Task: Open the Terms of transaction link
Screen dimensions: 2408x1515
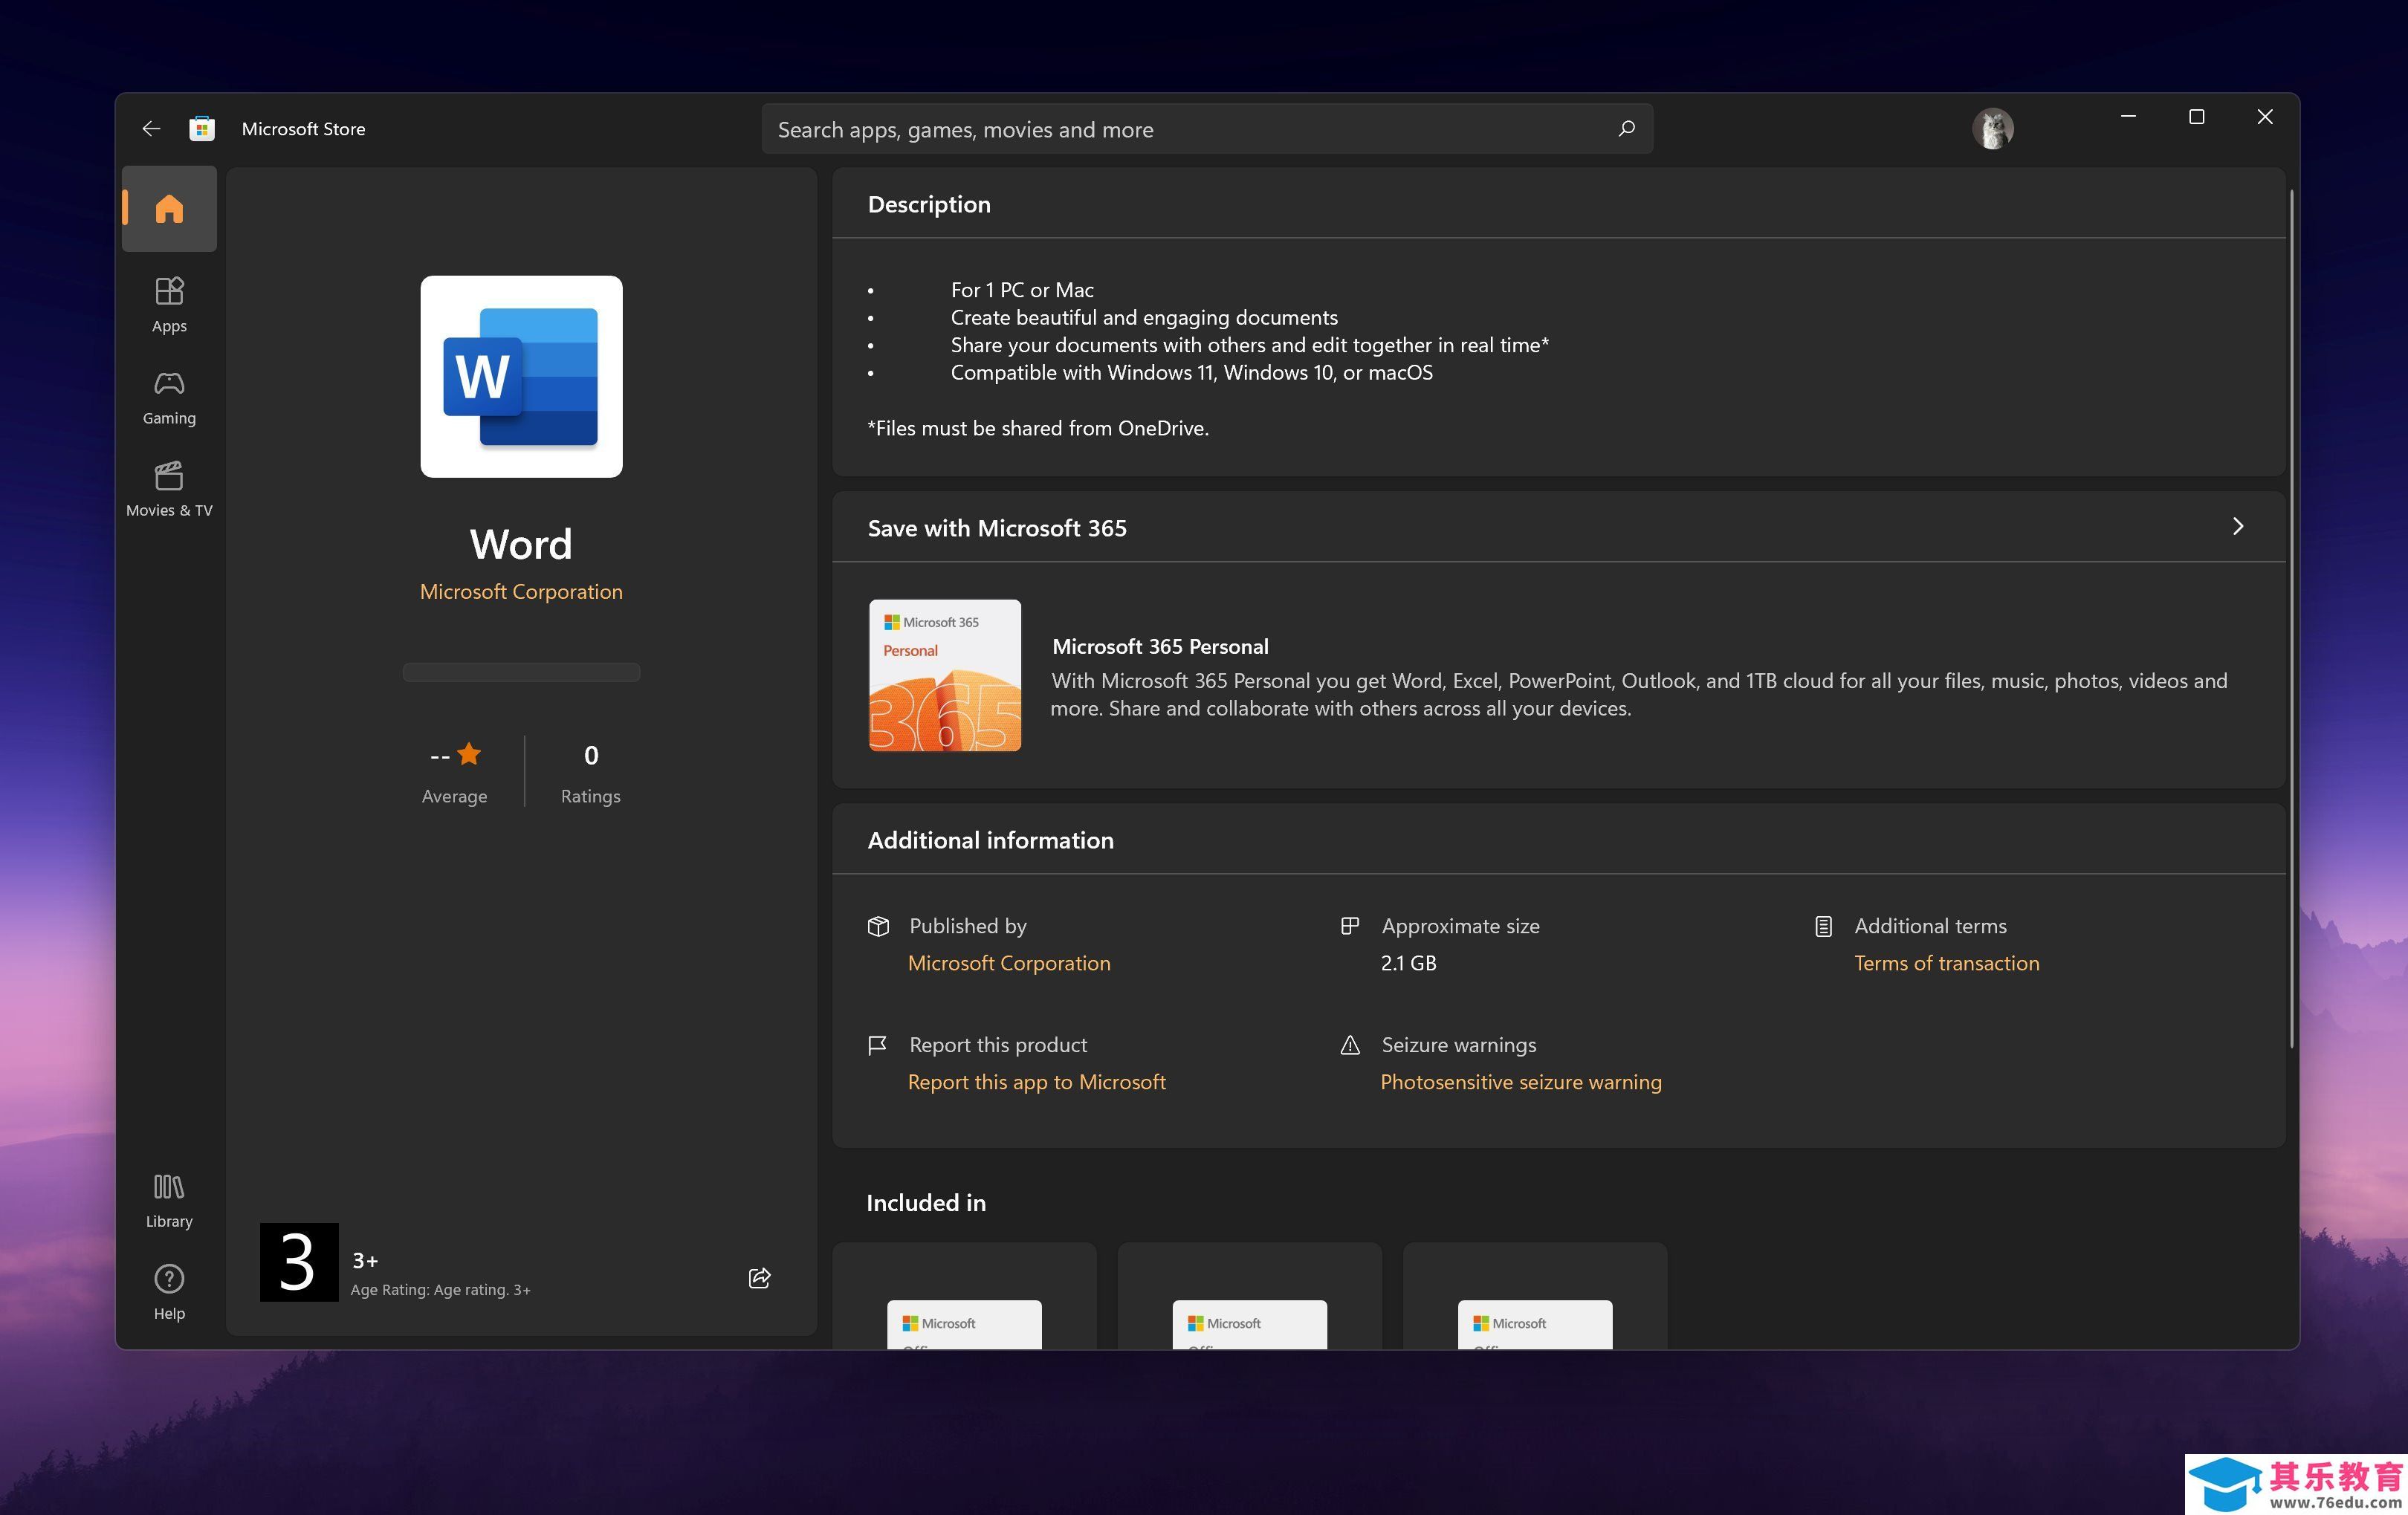Action: pyautogui.click(x=1946, y=963)
